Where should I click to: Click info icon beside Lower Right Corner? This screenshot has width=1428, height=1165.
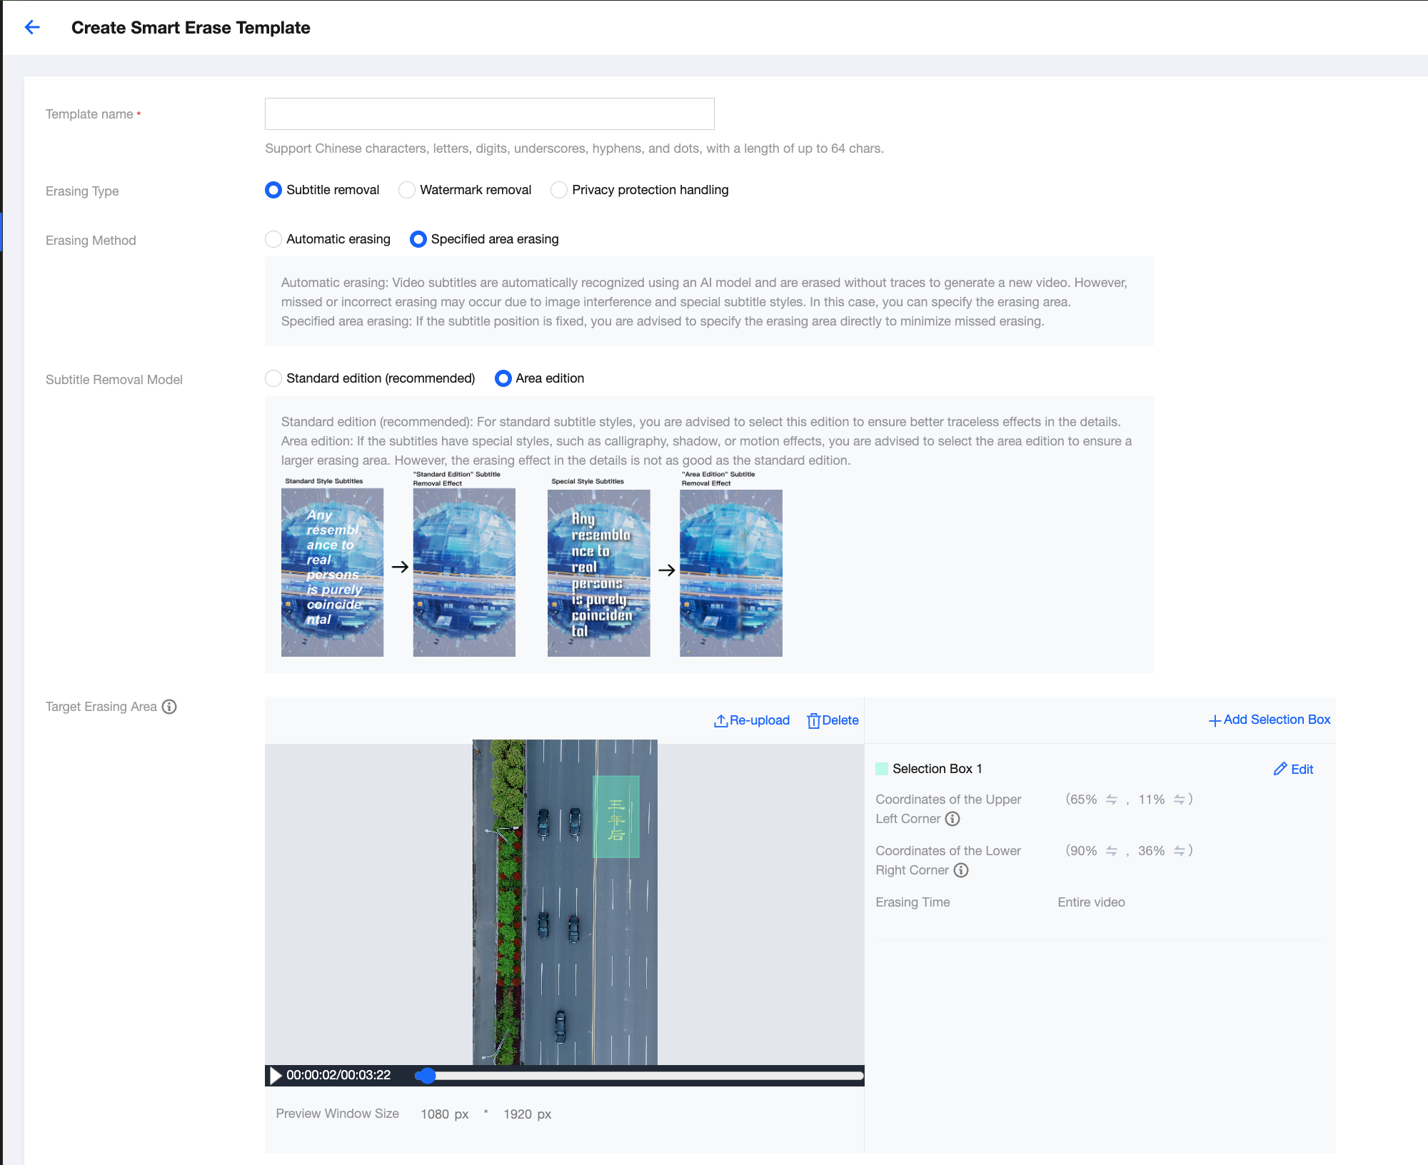coord(961,870)
